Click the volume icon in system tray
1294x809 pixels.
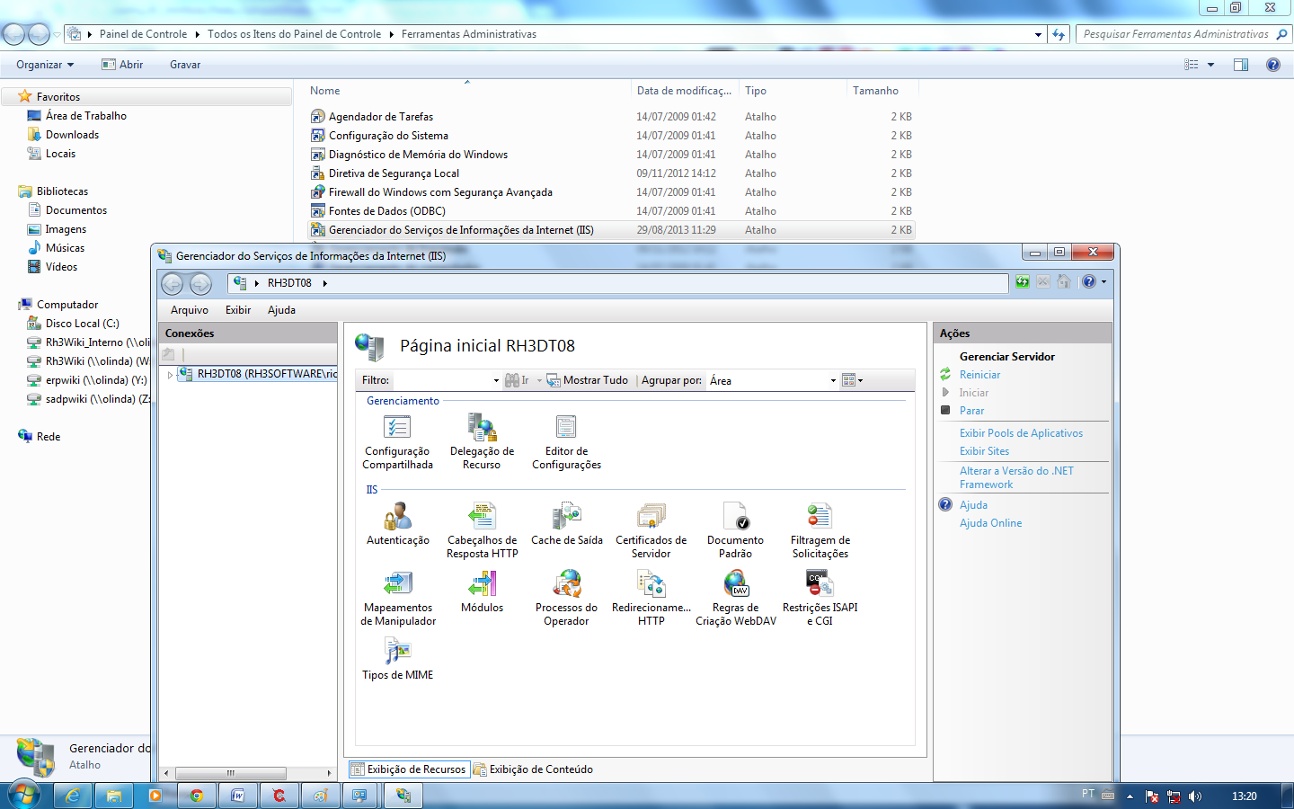(x=1195, y=796)
